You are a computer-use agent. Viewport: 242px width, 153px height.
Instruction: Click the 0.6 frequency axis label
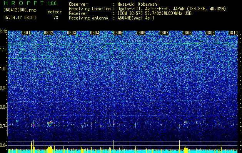click(x=3, y=145)
